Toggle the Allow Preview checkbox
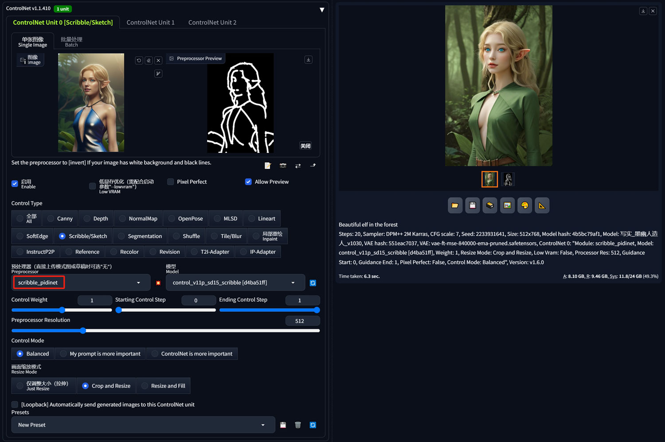 point(248,182)
